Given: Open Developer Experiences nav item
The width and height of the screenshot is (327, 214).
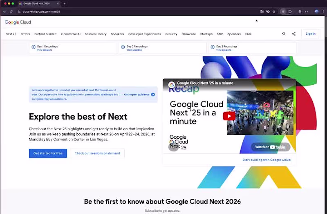Looking at the screenshot, I should coord(145,34).
